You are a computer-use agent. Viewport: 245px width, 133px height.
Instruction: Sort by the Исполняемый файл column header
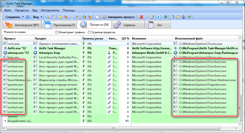coord(205,38)
